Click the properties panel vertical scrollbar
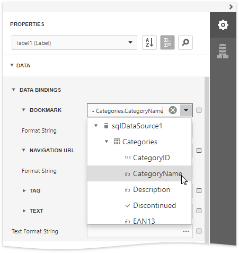Screen dimensions: 239x253 pyautogui.click(x=207, y=159)
